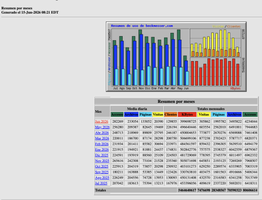Open the Jun 2026 monthly report link

point(102,122)
